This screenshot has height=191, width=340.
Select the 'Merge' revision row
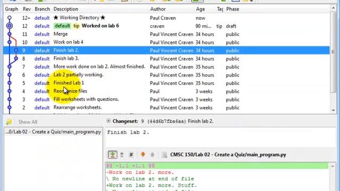click(x=166, y=34)
